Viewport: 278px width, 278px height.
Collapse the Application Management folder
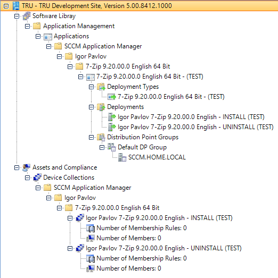(27, 27)
